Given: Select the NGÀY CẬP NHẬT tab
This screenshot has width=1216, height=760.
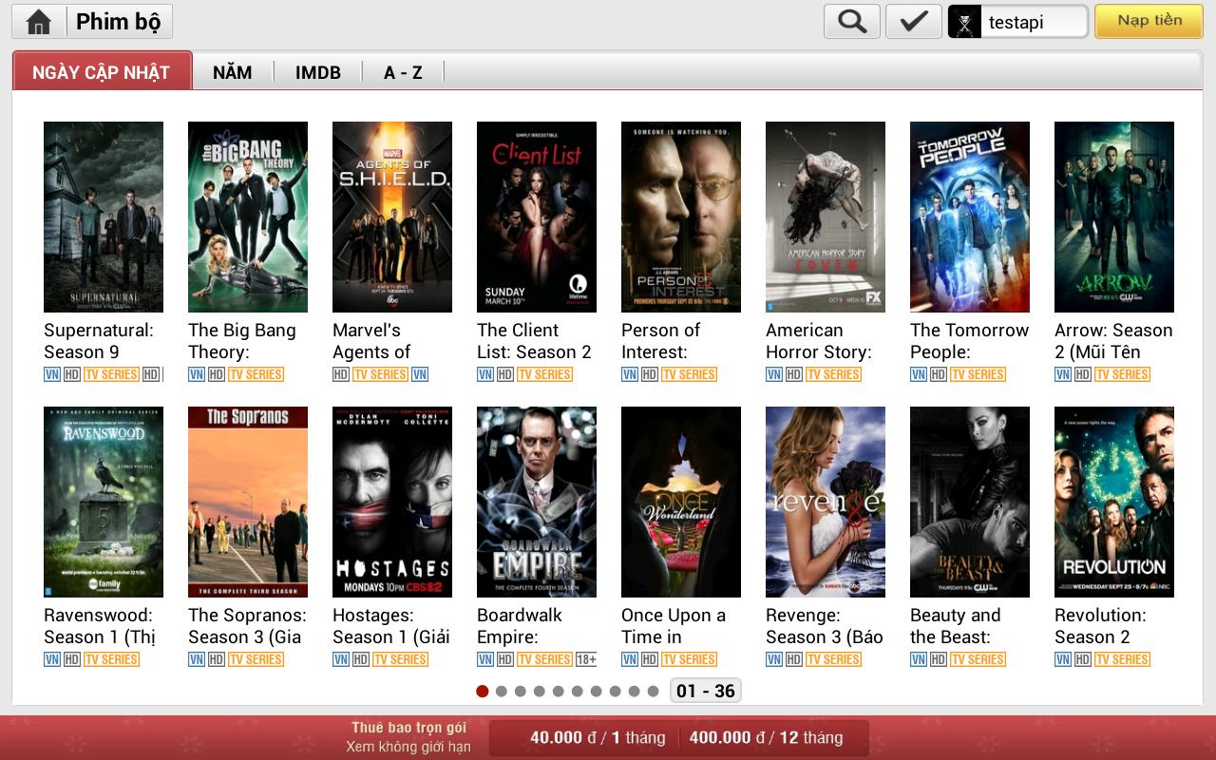Looking at the screenshot, I should pos(102,72).
